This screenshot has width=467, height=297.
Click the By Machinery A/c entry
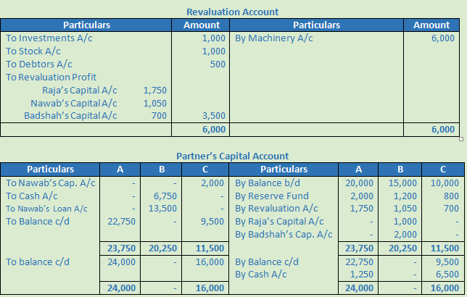click(273, 38)
